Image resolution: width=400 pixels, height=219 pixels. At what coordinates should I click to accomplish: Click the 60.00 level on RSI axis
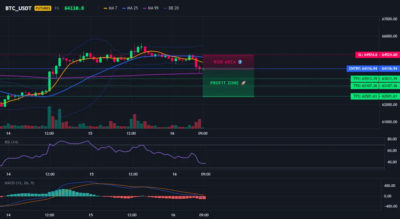click(392, 151)
